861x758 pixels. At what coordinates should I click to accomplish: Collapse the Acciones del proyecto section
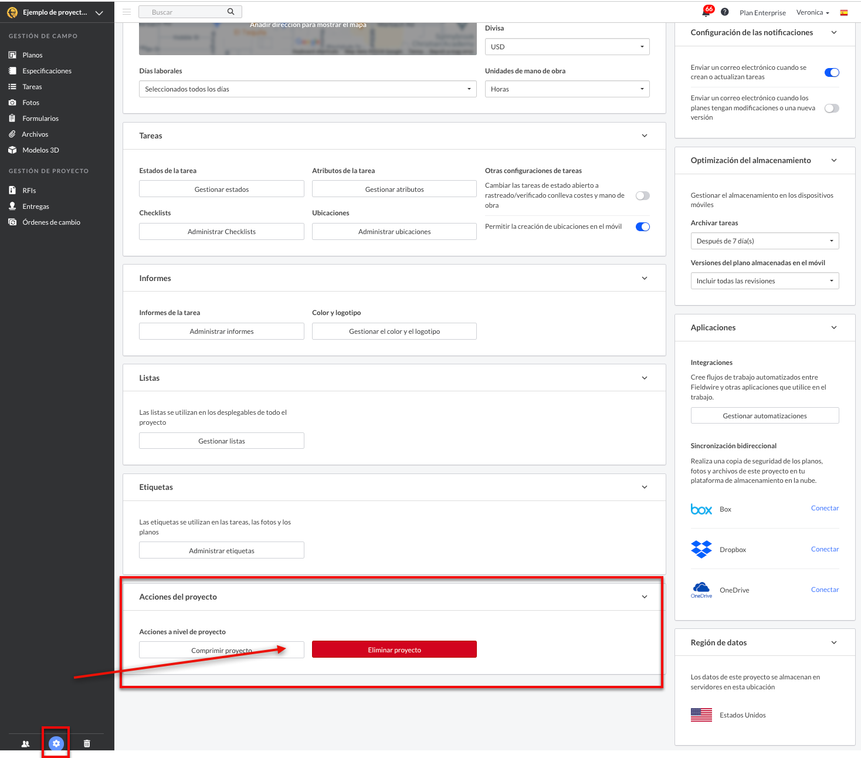click(645, 597)
